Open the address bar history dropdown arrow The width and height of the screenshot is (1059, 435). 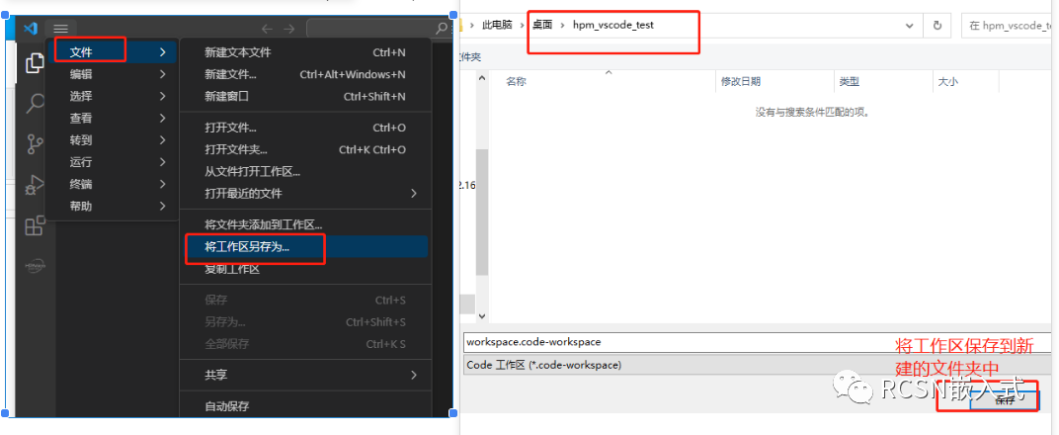click(909, 25)
